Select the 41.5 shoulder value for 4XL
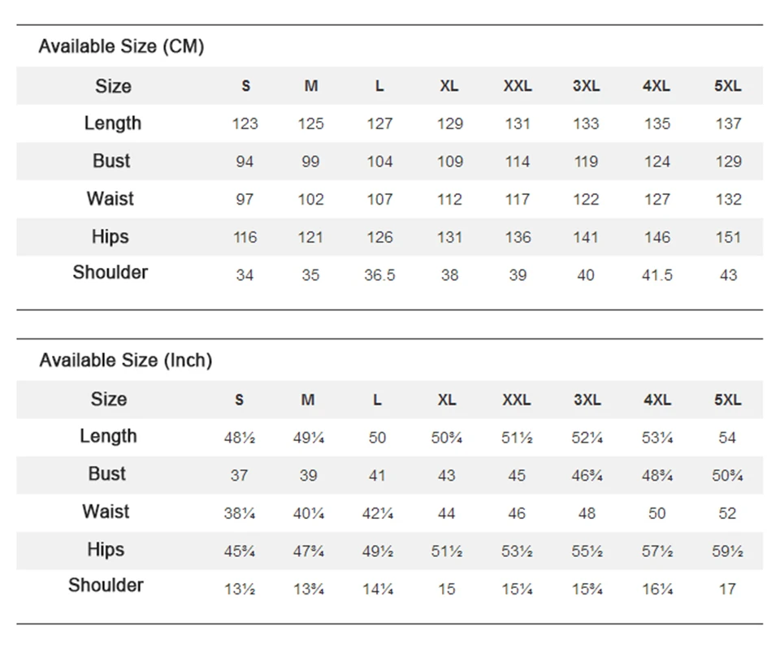This screenshot has width=780, height=648. point(657,275)
